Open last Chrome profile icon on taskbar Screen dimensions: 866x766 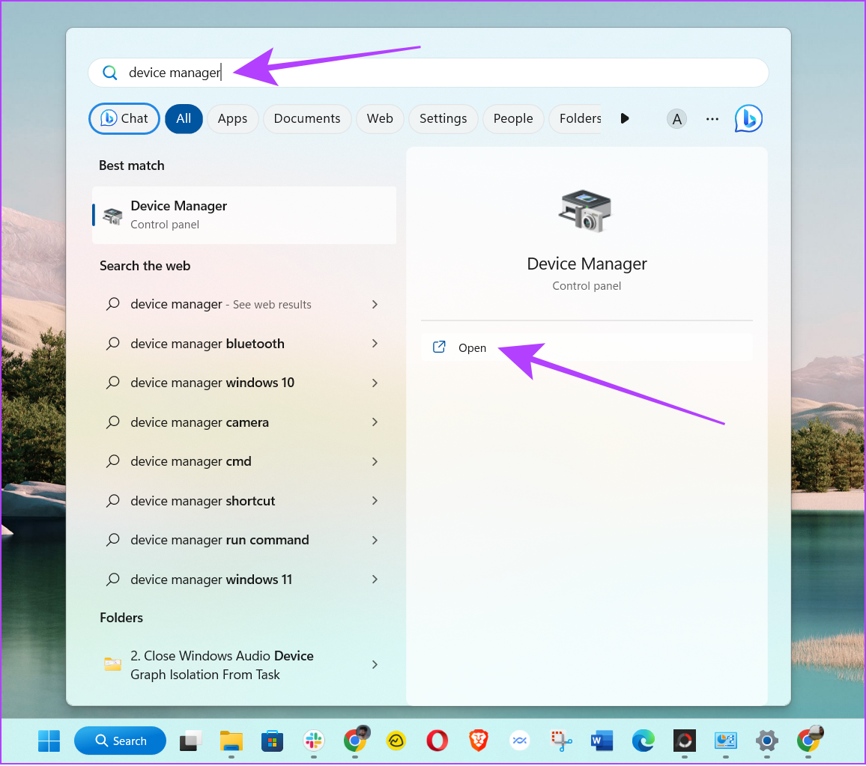810,740
